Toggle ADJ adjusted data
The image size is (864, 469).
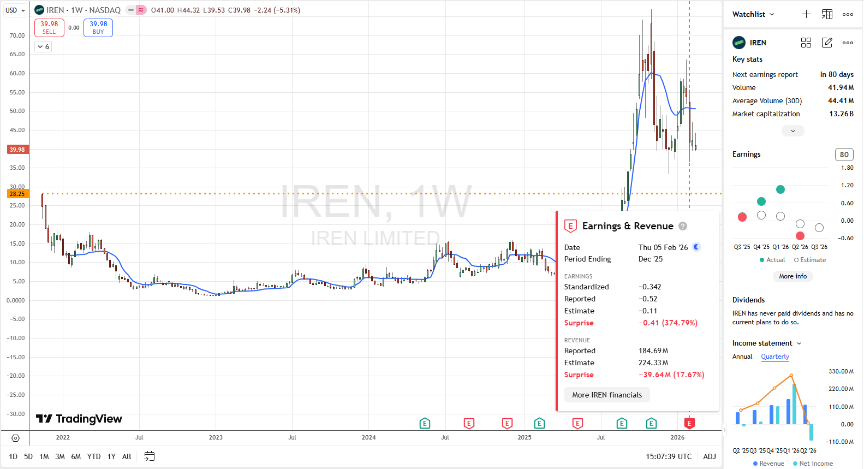pyautogui.click(x=709, y=456)
